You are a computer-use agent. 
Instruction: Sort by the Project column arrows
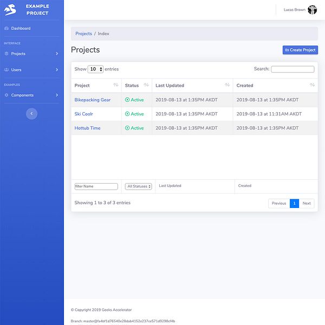[116, 85]
